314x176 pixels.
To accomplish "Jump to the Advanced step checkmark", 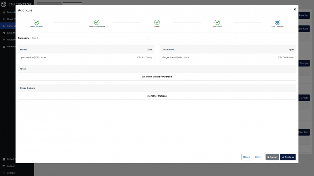I will (x=217, y=22).
